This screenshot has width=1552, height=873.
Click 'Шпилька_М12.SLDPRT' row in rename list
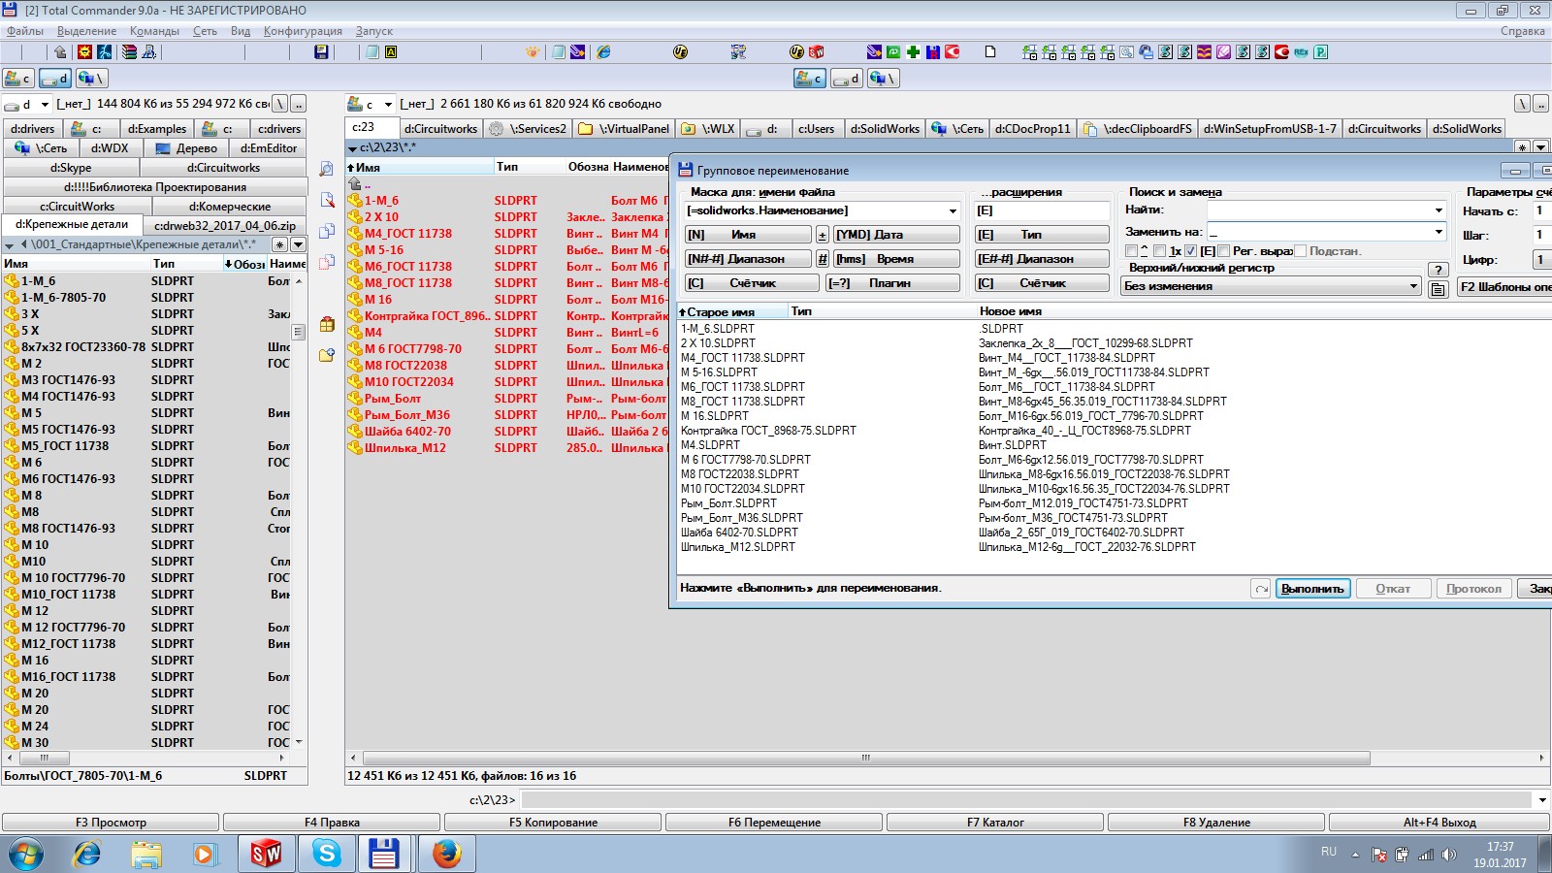[x=738, y=547]
